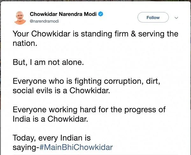Open the display name Chowkidar Narendra Modi

(63, 14)
